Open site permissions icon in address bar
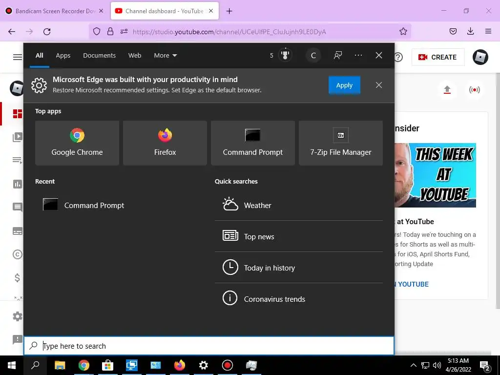Image resolution: width=500 pixels, height=375 pixels. pos(124,31)
